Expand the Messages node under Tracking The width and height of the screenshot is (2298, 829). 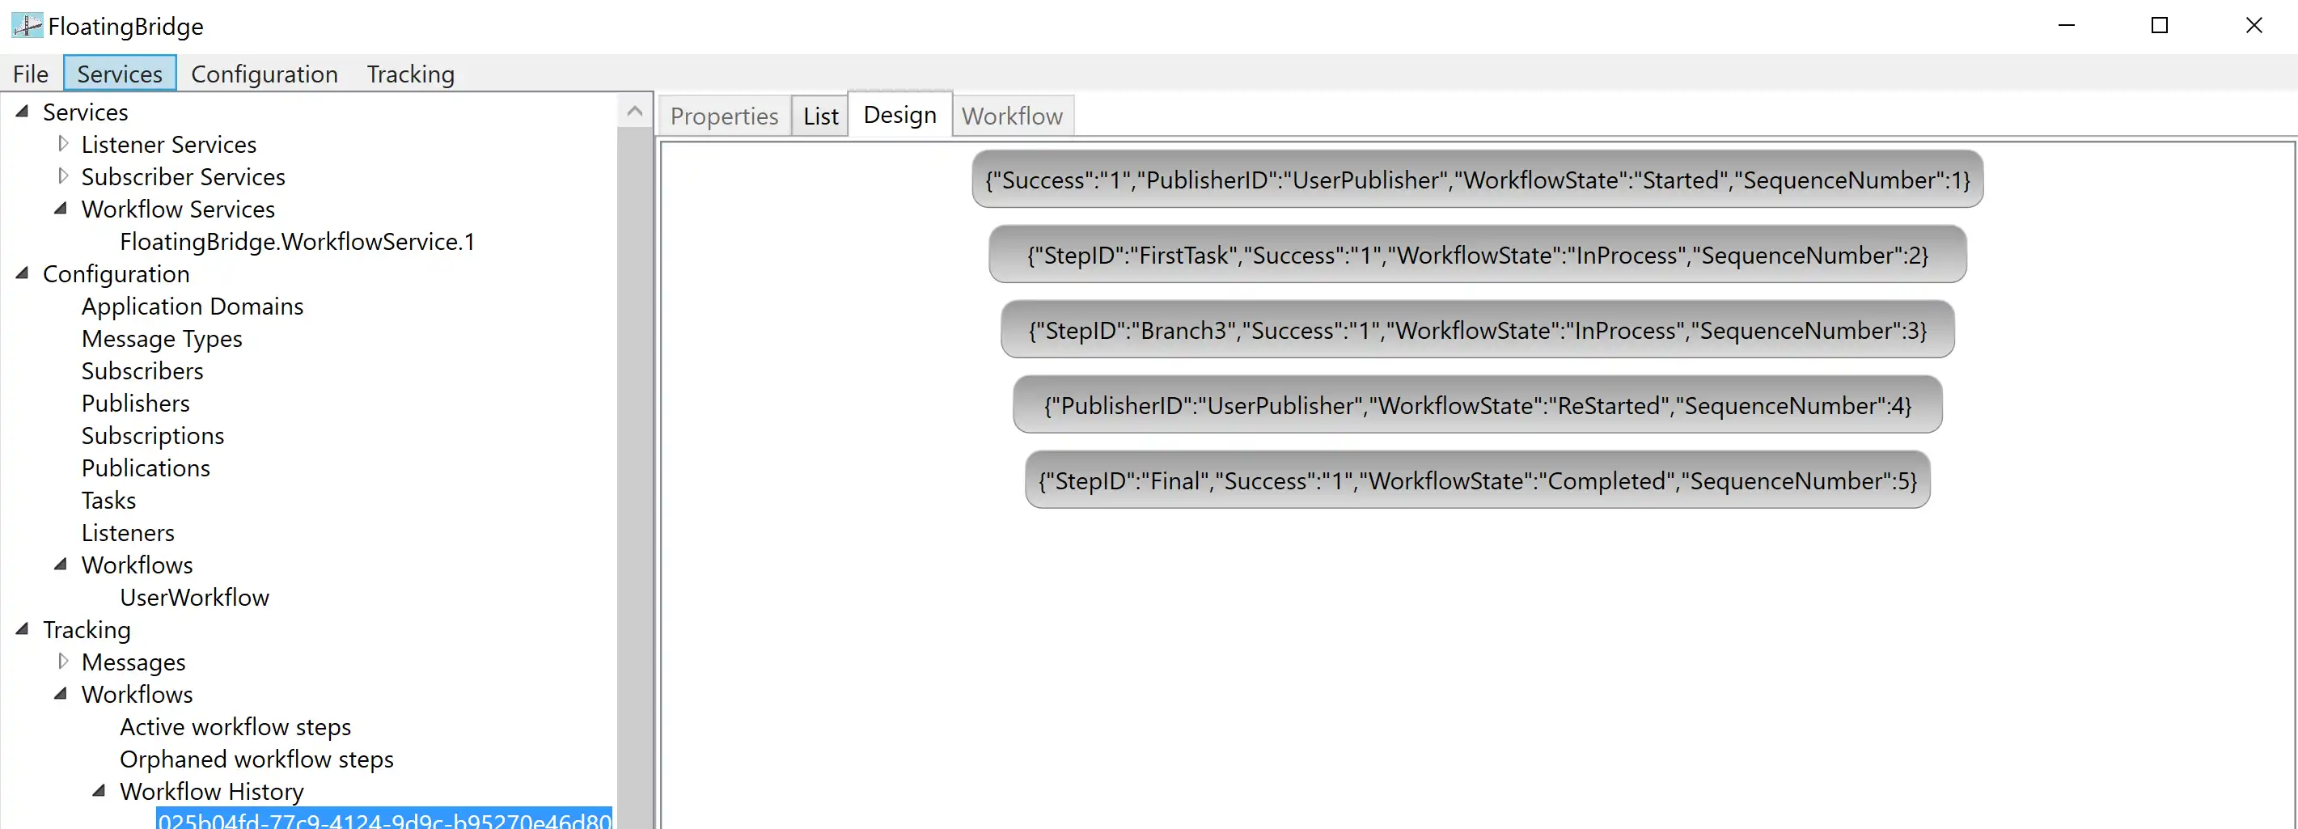pyautogui.click(x=62, y=662)
